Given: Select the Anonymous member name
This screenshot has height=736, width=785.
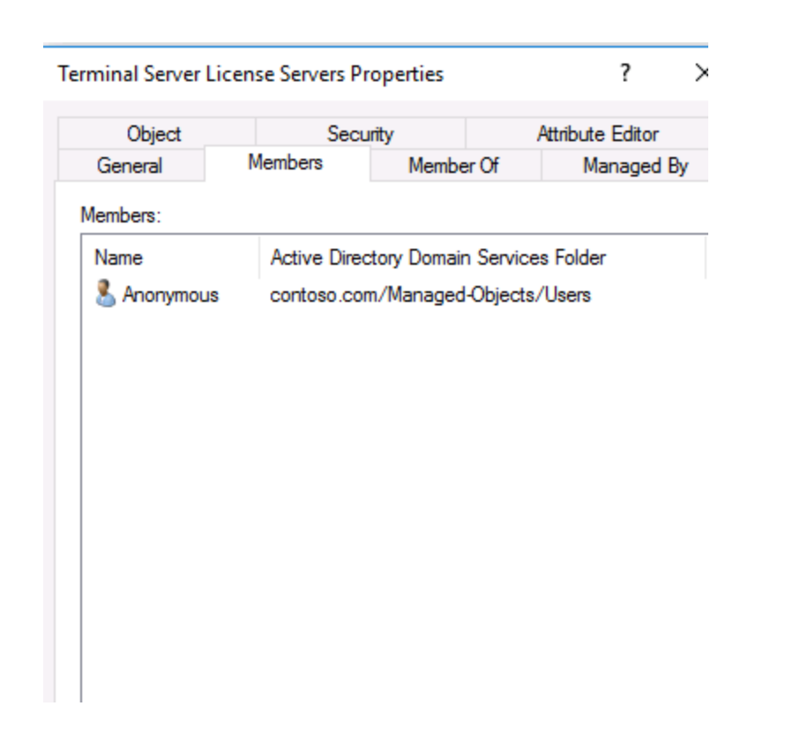Looking at the screenshot, I should point(168,296).
